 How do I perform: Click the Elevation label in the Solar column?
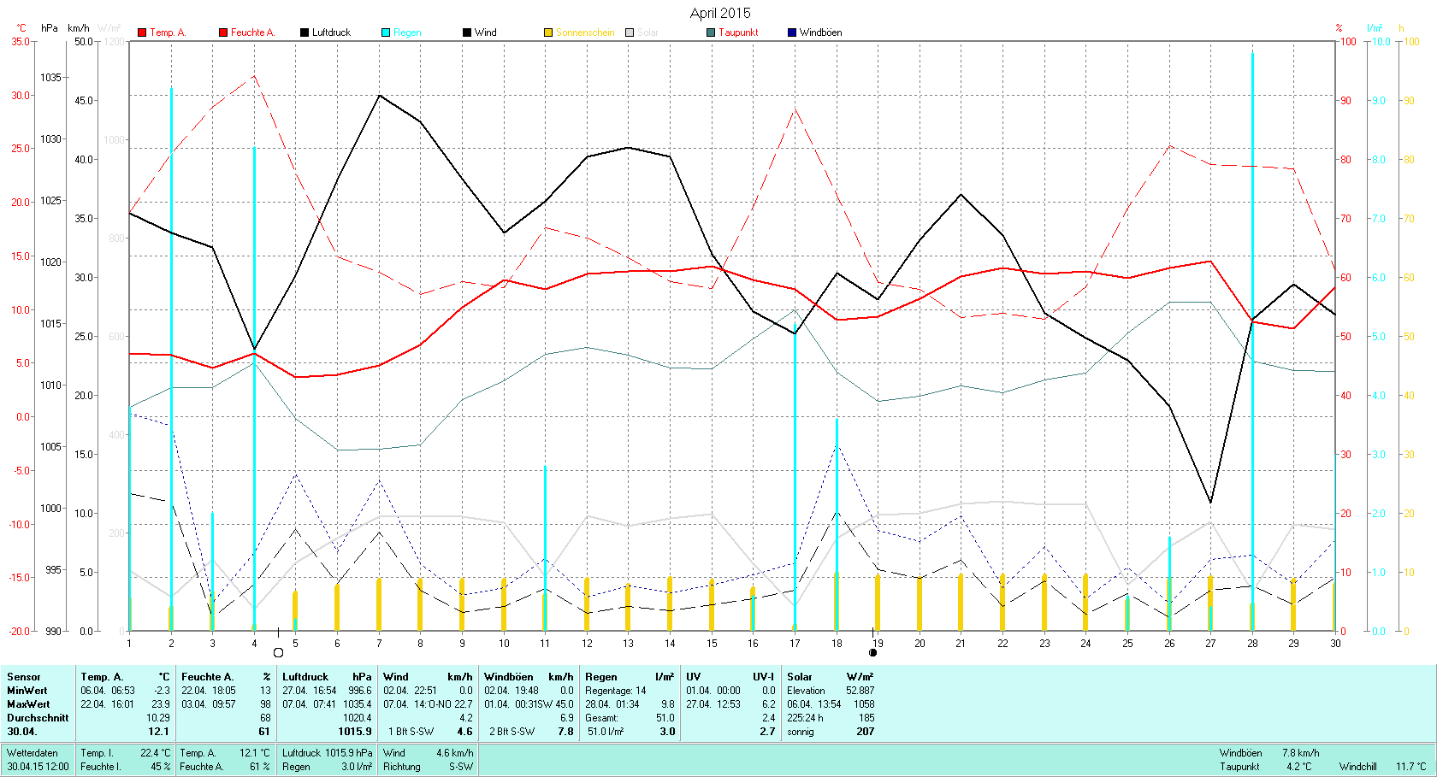coord(806,691)
